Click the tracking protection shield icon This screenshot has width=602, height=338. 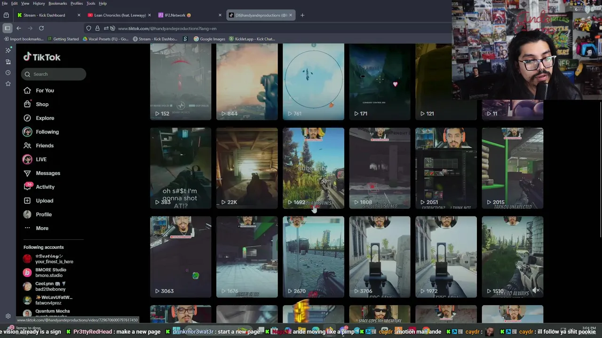(x=88, y=28)
